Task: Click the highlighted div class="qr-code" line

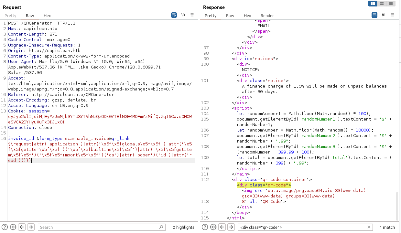Action: click(x=264, y=185)
